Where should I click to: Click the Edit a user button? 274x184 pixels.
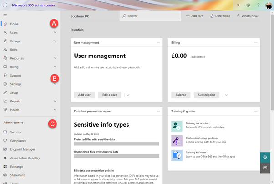point(110,95)
